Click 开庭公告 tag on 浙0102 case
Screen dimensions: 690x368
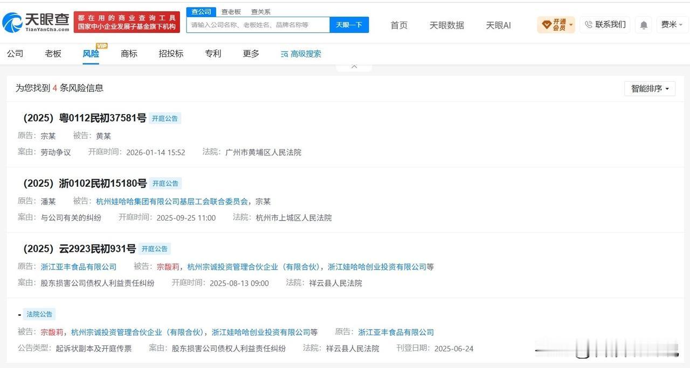(165, 183)
